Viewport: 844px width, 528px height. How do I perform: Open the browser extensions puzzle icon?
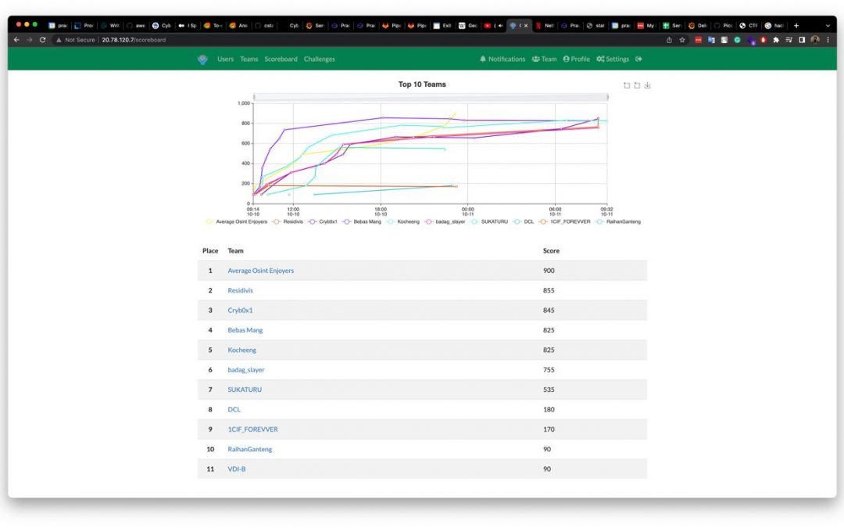coord(776,40)
